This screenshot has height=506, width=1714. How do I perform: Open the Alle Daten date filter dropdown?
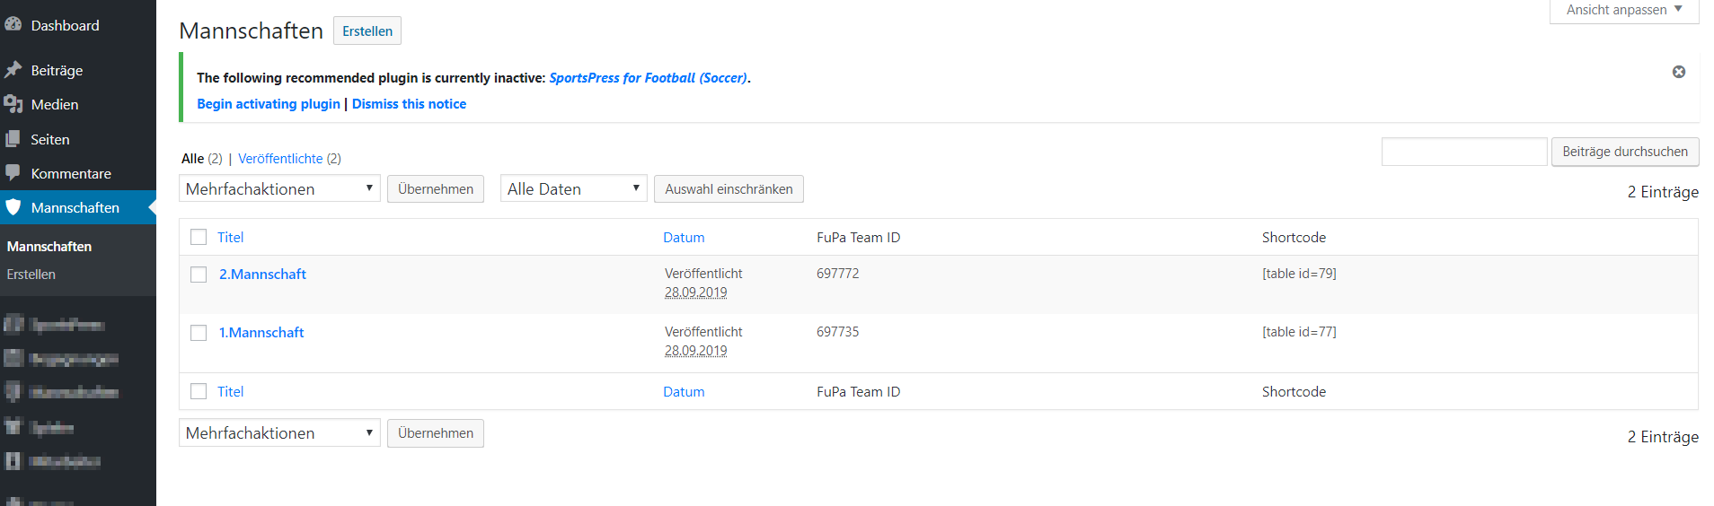click(573, 188)
